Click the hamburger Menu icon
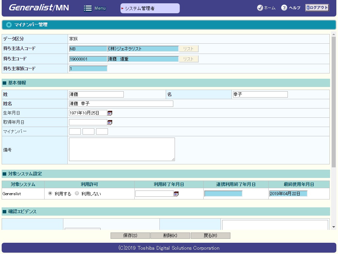 point(88,8)
